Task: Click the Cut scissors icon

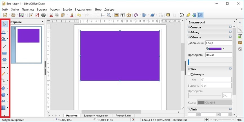Action: coord(51,15)
